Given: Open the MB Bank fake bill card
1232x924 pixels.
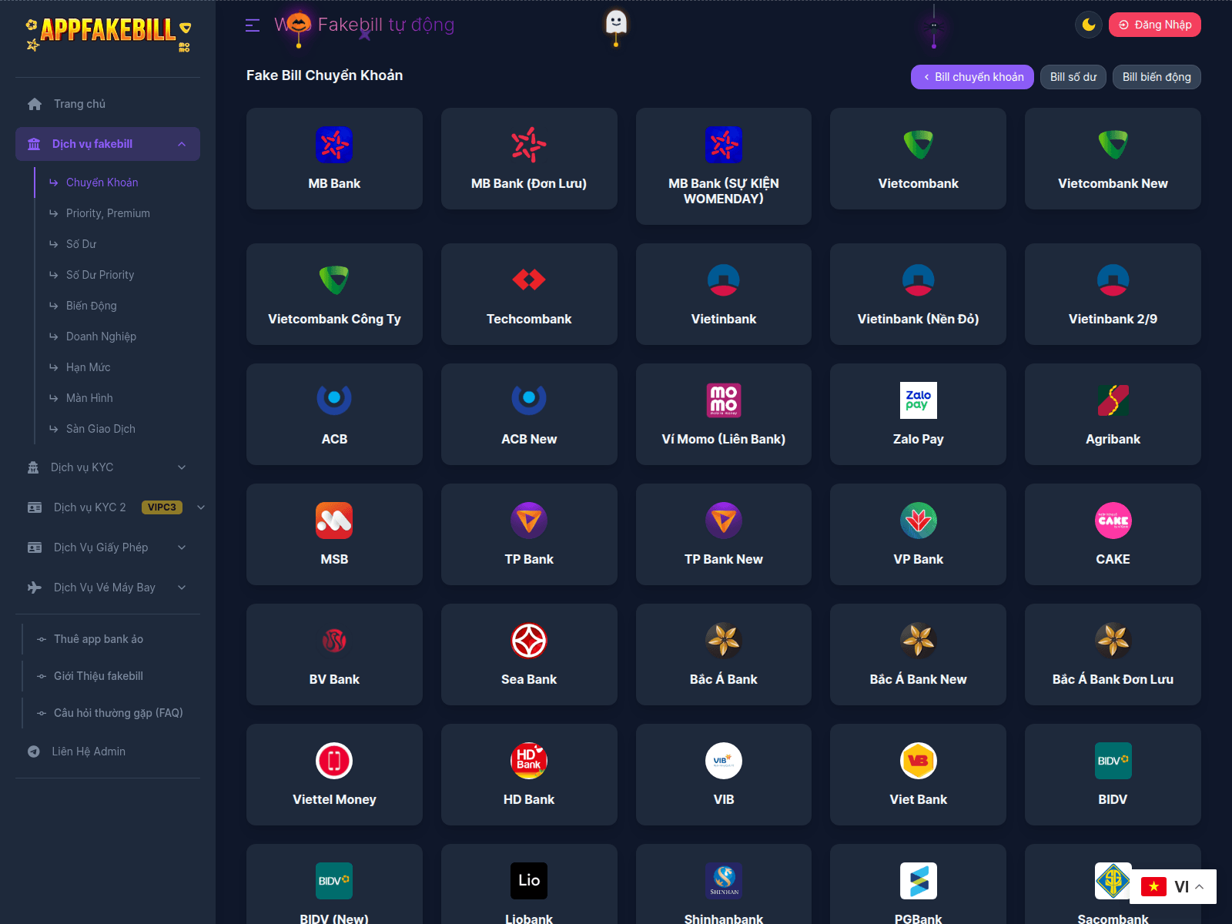Looking at the screenshot, I should [x=334, y=159].
